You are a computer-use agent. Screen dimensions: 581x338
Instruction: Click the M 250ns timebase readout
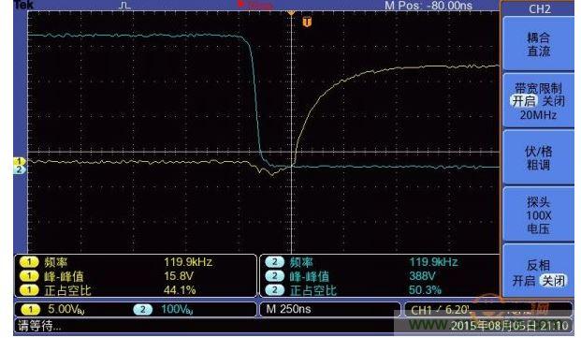coord(289,309)
